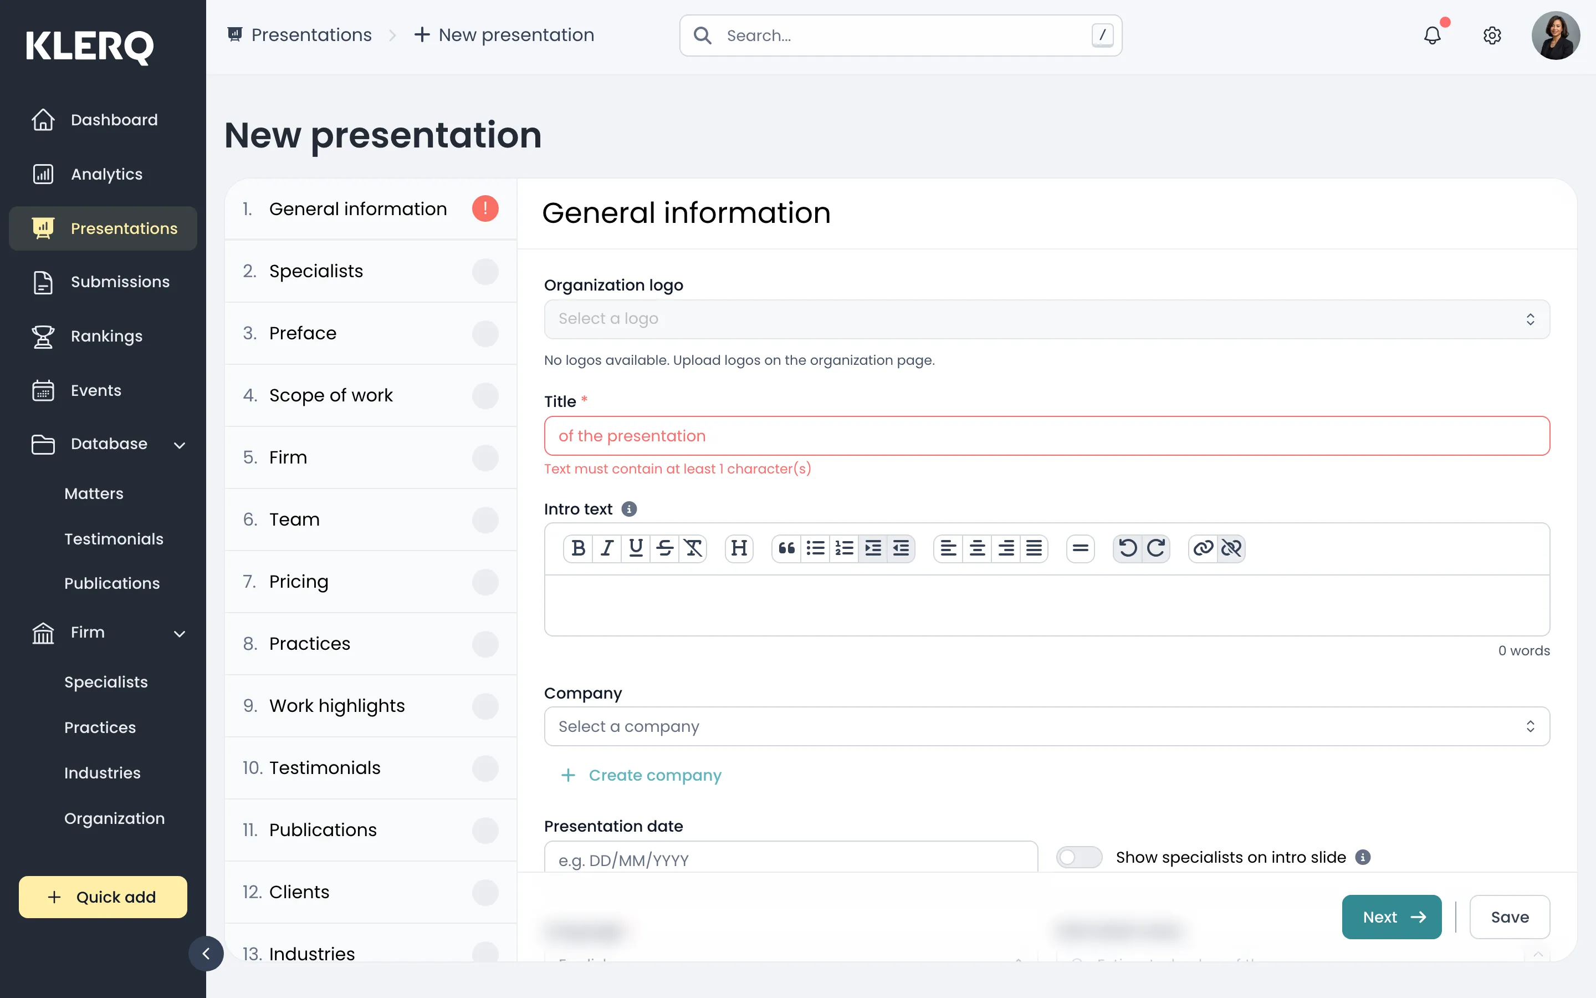Click the "Text must contain at least 1 character(s)" error

click(677, 469)
